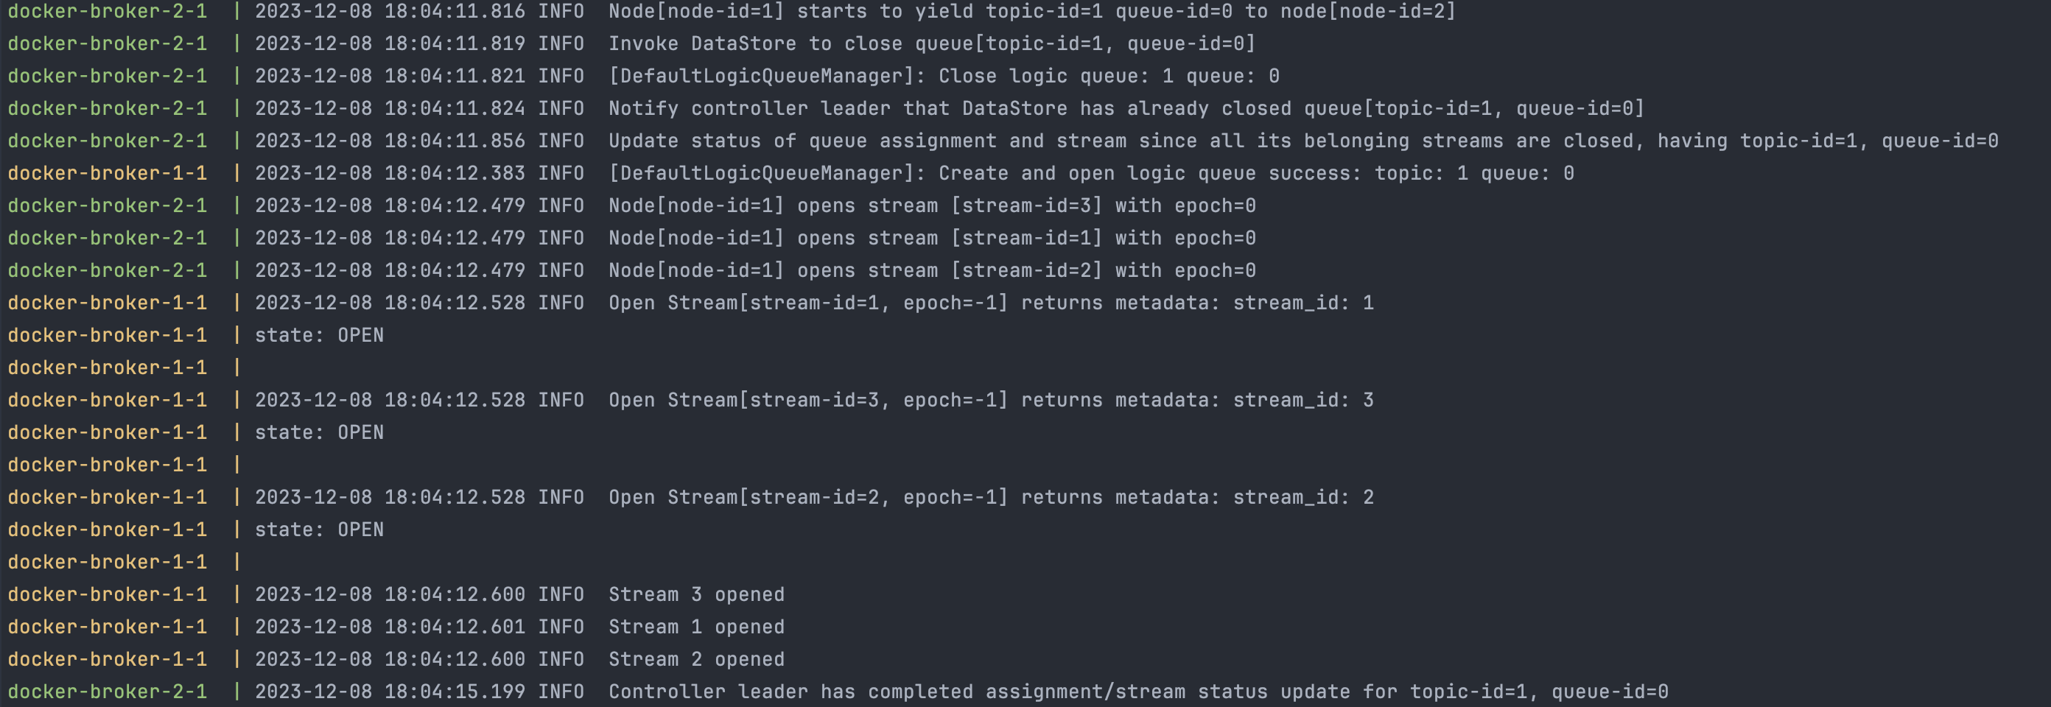Click timestamp 18:04:15.199 in last line
2051x707 pixels.
point(455,692)
